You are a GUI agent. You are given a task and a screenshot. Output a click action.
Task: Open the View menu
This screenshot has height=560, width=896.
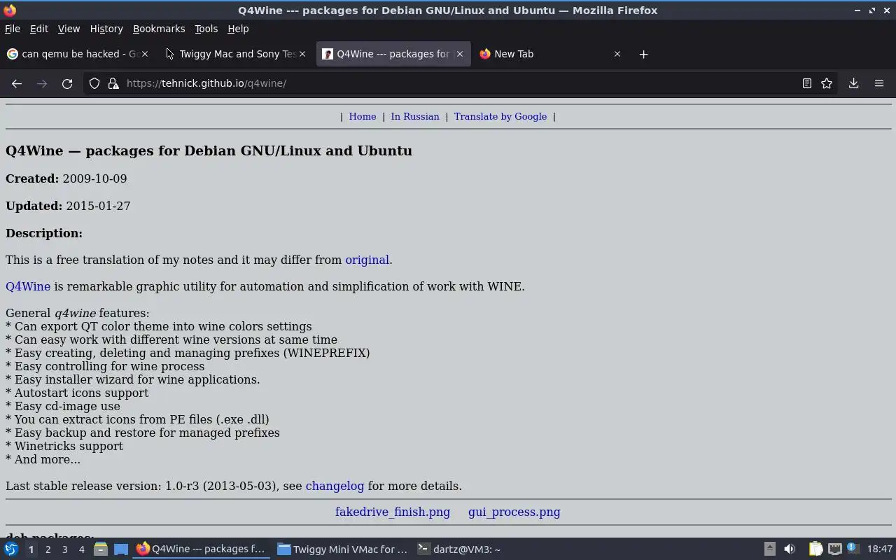69,29
